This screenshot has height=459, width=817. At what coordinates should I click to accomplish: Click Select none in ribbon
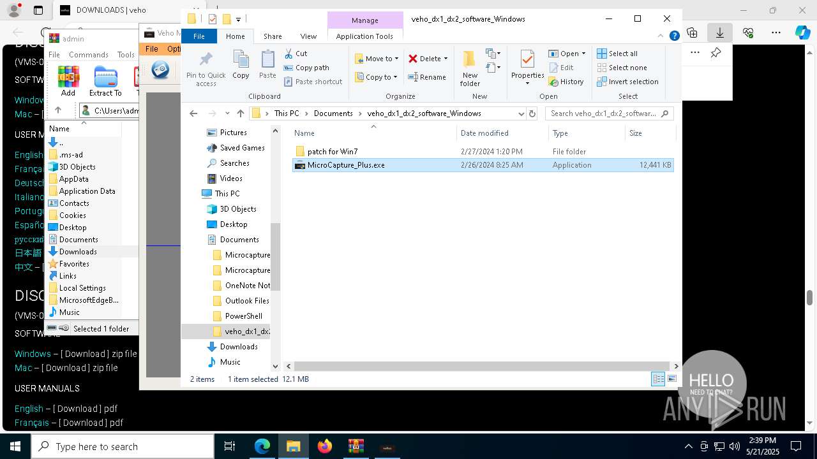coord(622,68)
